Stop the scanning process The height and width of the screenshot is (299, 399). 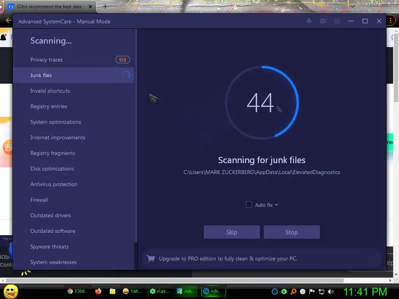(291, 232)
